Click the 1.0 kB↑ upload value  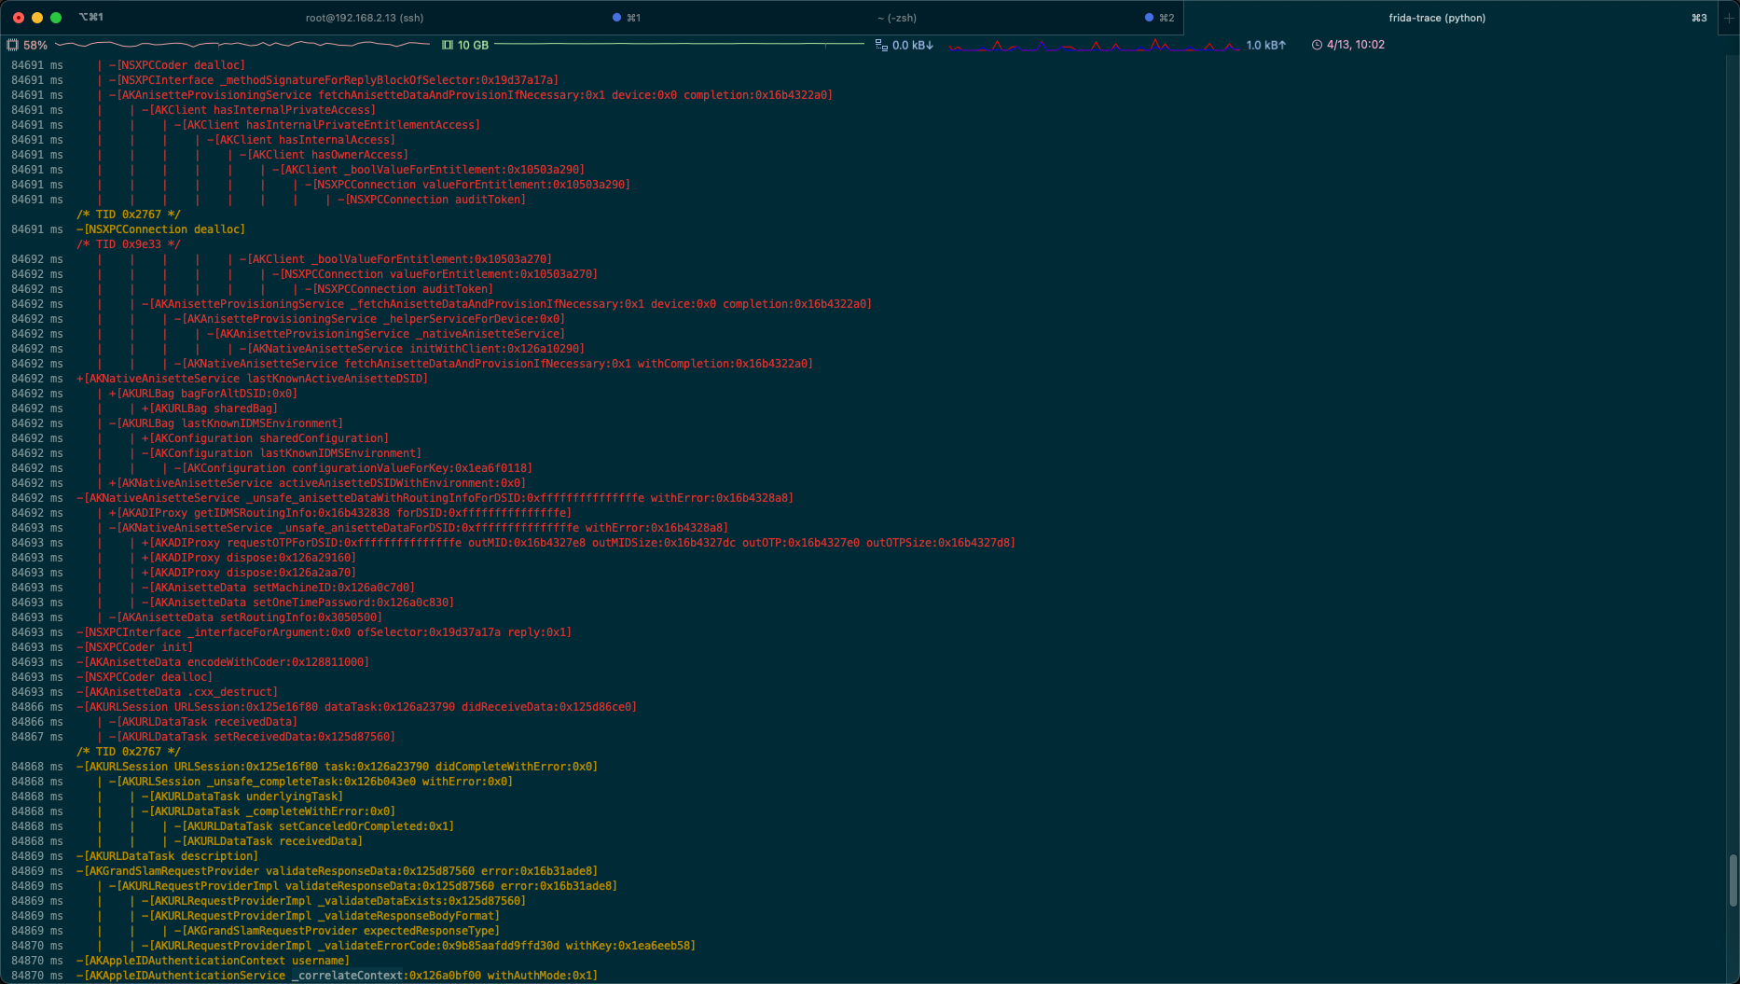point(1266,45)
